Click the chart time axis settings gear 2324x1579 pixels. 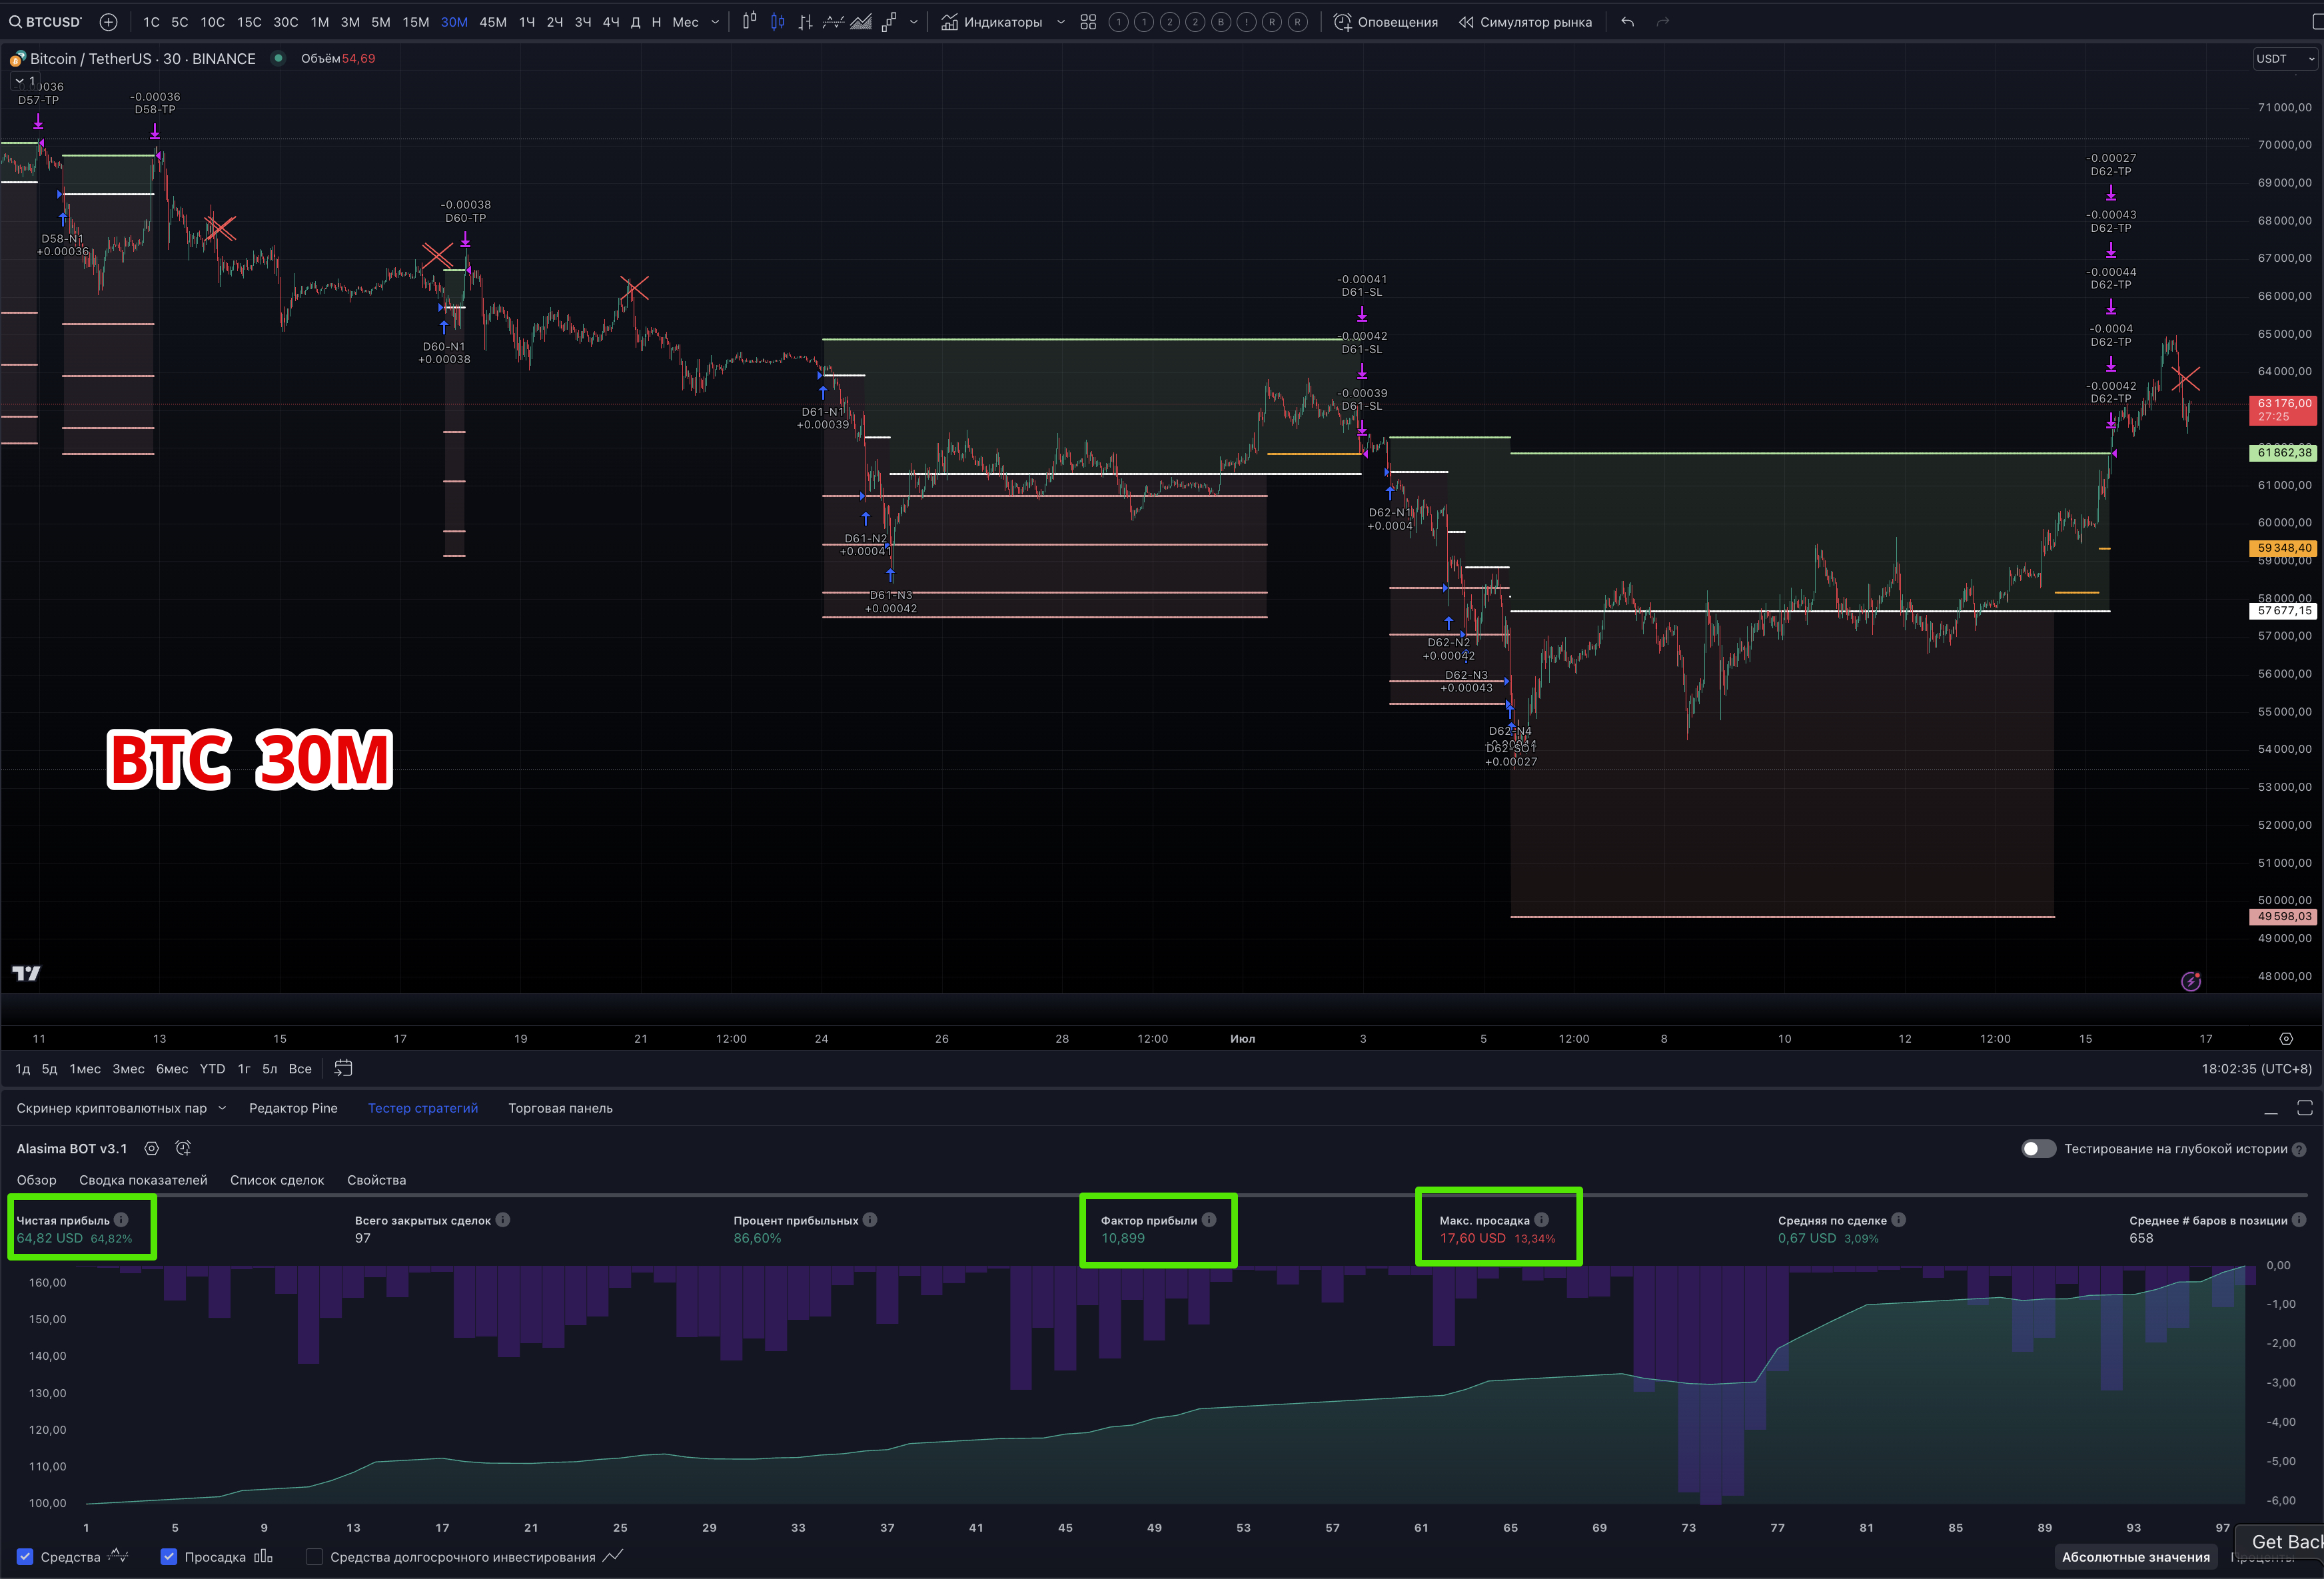(2285, 1038)
